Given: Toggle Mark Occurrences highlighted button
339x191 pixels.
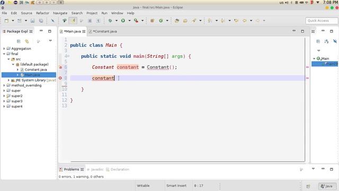Looking at the screenshot, I should 73,21.
